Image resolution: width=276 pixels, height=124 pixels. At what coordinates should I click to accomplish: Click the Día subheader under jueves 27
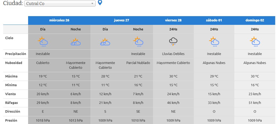point(105,29)
